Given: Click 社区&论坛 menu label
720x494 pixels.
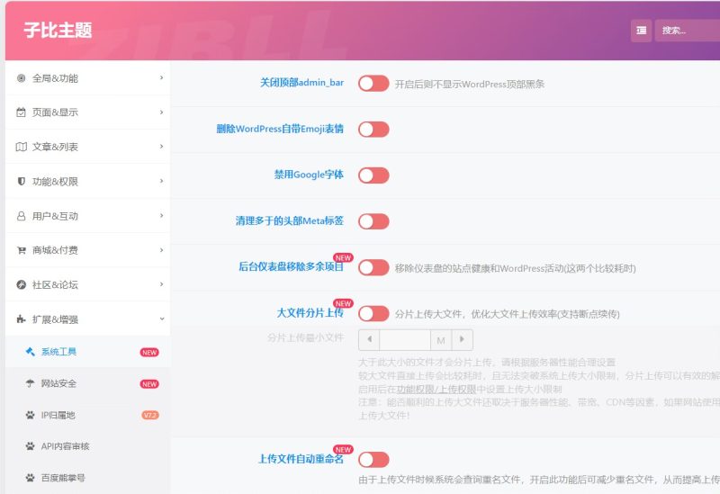Looking at the screenshot, I should pos(55,285).
